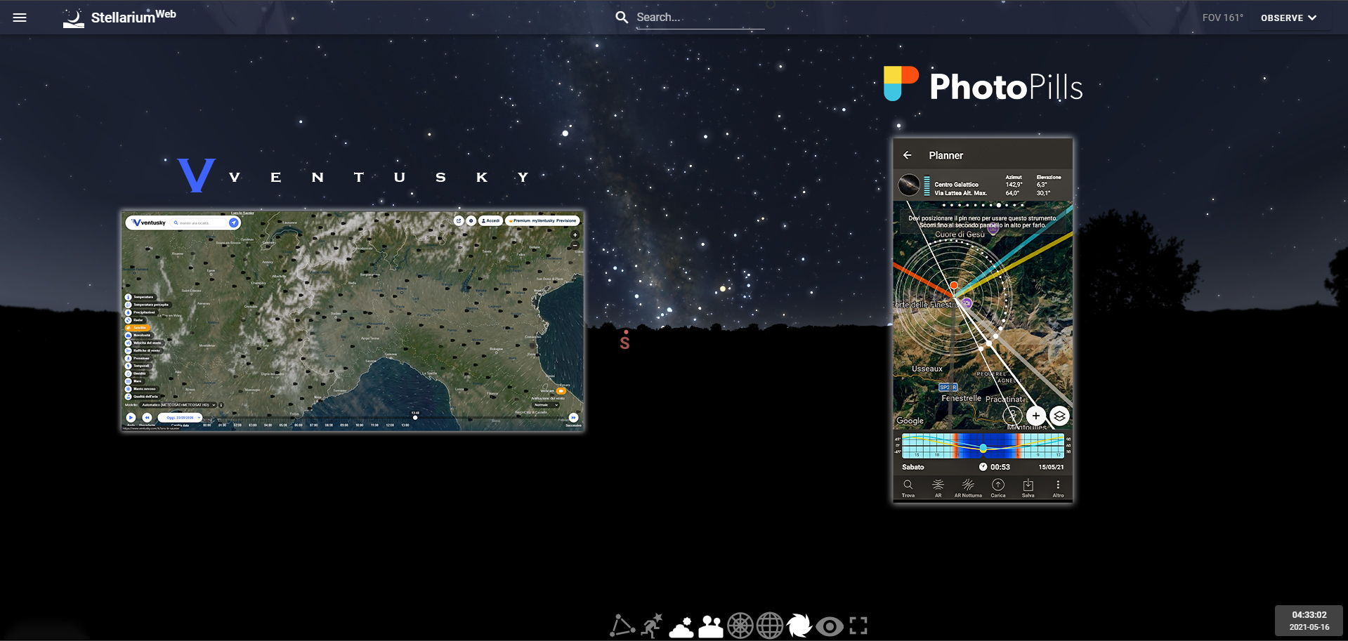Open the date and time panel showing 04:33:02

tap(1309, 621)
